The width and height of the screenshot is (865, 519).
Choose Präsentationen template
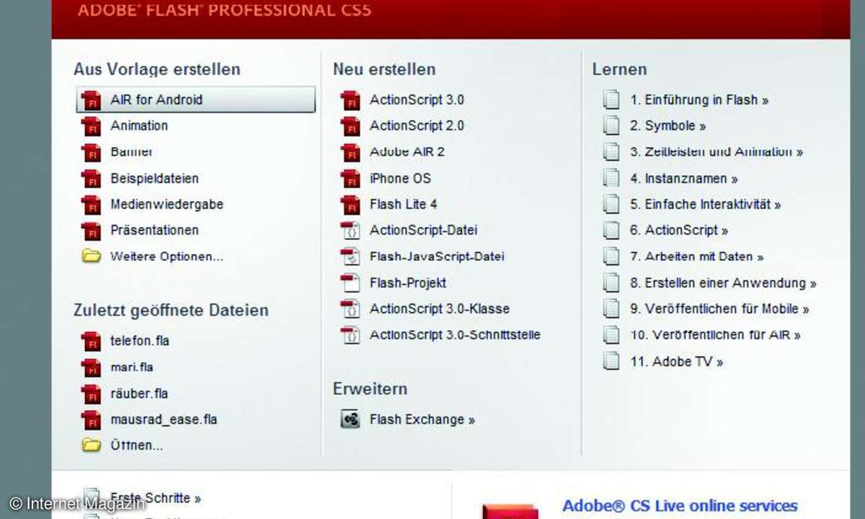[154, 230]
